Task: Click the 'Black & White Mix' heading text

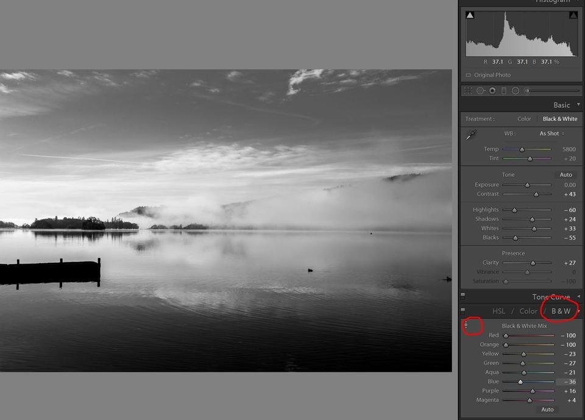Action: [x=524, y=326]
